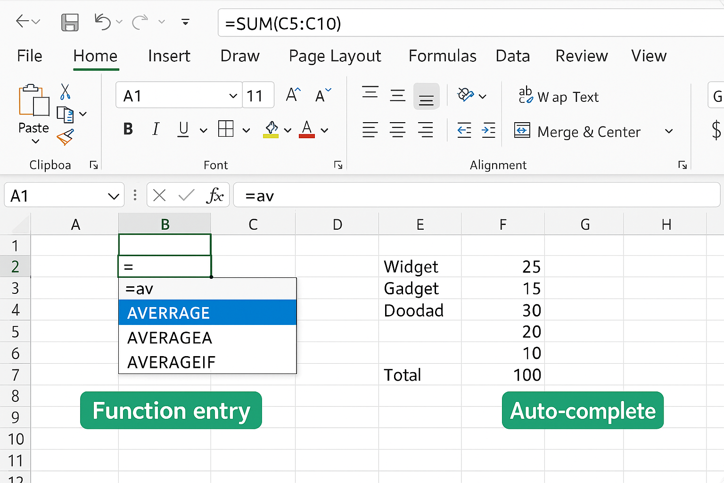Apply the yellow Fill Color bucket
The height and width of the screenshot is (483, 724).
[x=271, y=129]
